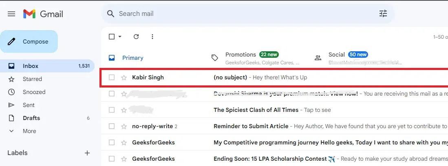Switch to the Social tab
This screenshot has height=166, width=448.
coord(336,55)
